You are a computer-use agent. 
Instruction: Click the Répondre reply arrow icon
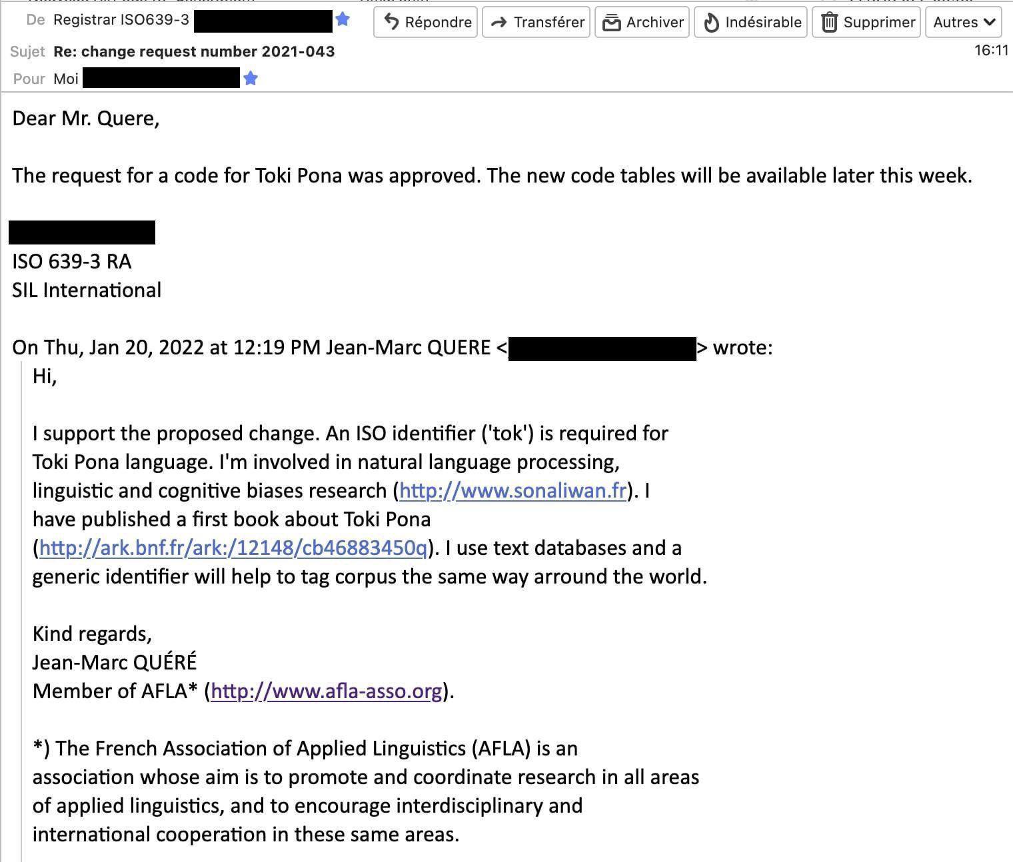(392, 22)
